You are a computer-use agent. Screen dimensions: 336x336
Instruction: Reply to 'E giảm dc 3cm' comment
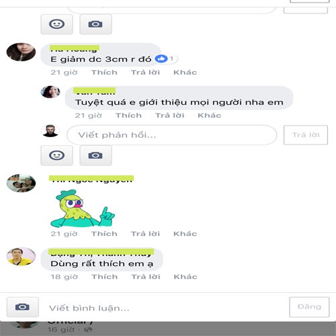pos(145,73)
